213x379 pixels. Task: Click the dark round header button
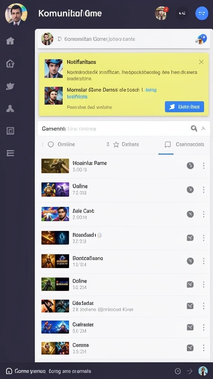tap(182, 13)
